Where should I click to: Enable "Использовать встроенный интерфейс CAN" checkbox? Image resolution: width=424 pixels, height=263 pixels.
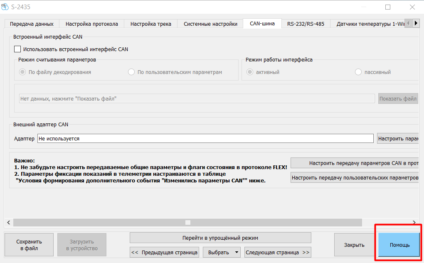pos(17,49)
